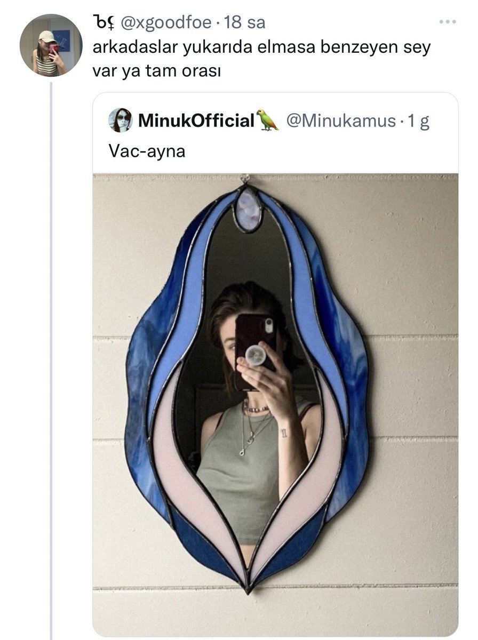Tap the @Minukamus handle in quote
The image size is (478, 640).
coord(340,121)
